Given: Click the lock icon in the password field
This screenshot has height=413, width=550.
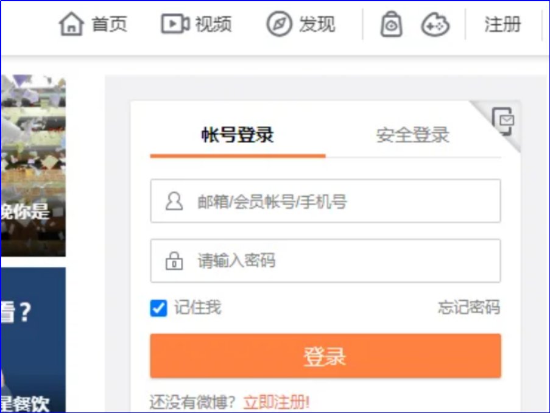Looking at the screenshot, I should 174,260.
